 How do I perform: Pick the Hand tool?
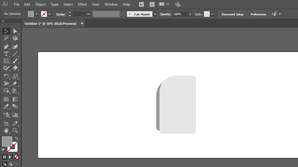[x=6, y=131]
